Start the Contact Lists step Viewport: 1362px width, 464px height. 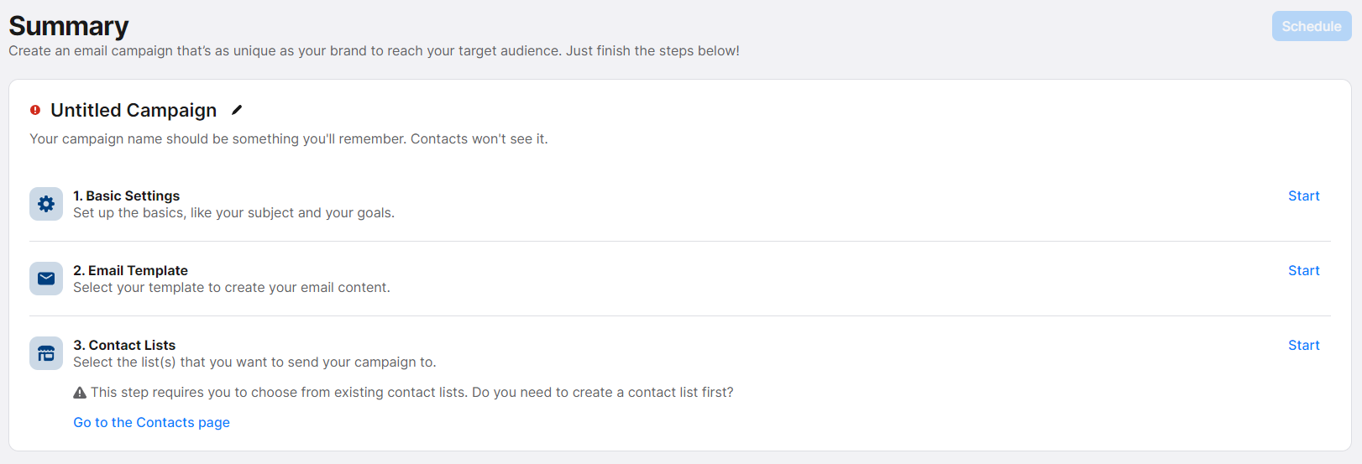click(x=1303, y=345)
